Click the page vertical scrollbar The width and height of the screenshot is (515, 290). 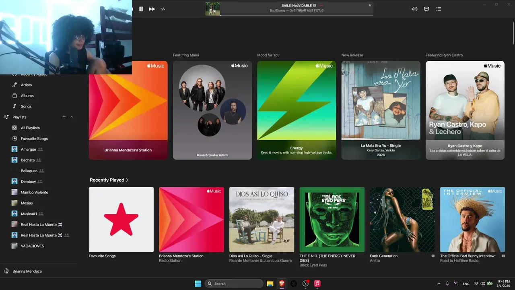(513, 32)
